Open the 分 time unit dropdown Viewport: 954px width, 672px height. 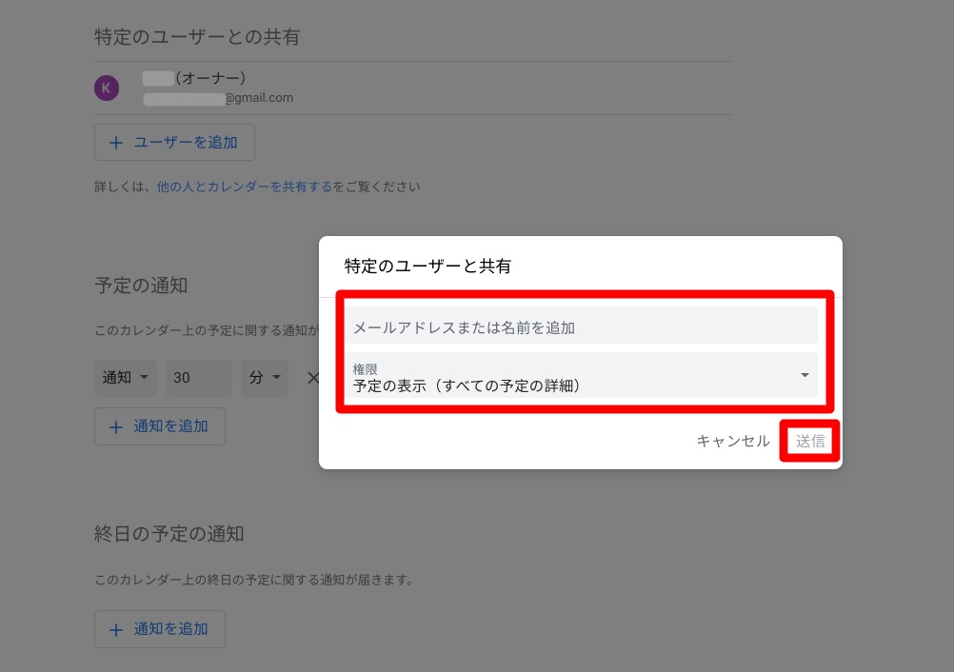[265, 378]
